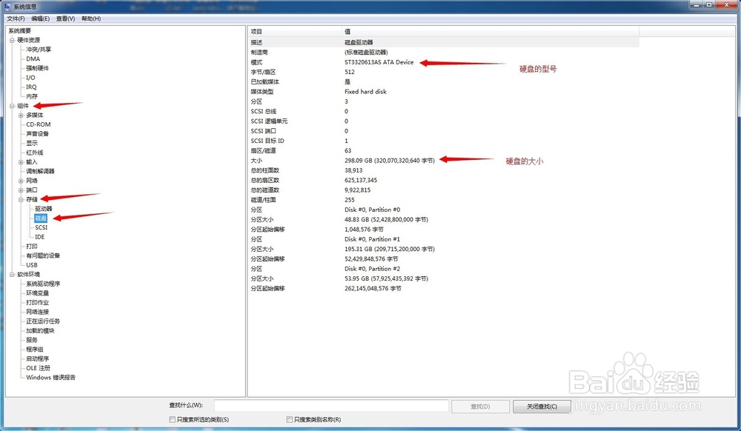Select IDE tree item
This screenshot has height=431, width=741.
click(x=40, y=237)
